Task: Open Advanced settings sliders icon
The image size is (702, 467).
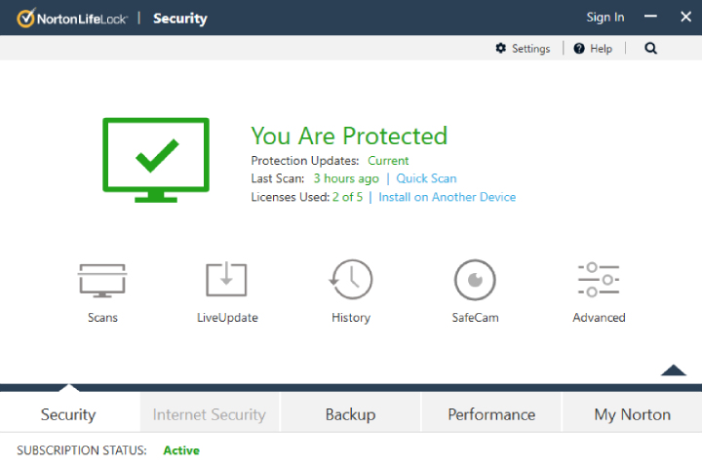Action: tap(599, 280)
